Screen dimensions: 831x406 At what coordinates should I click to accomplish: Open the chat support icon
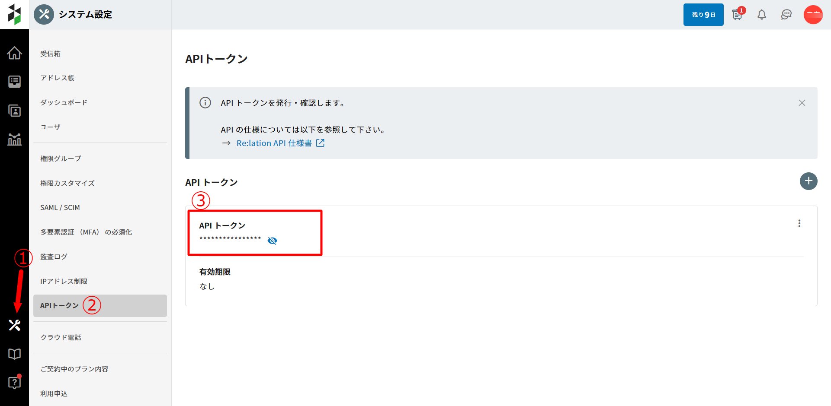pyautogui.click(x=786, y=15)
